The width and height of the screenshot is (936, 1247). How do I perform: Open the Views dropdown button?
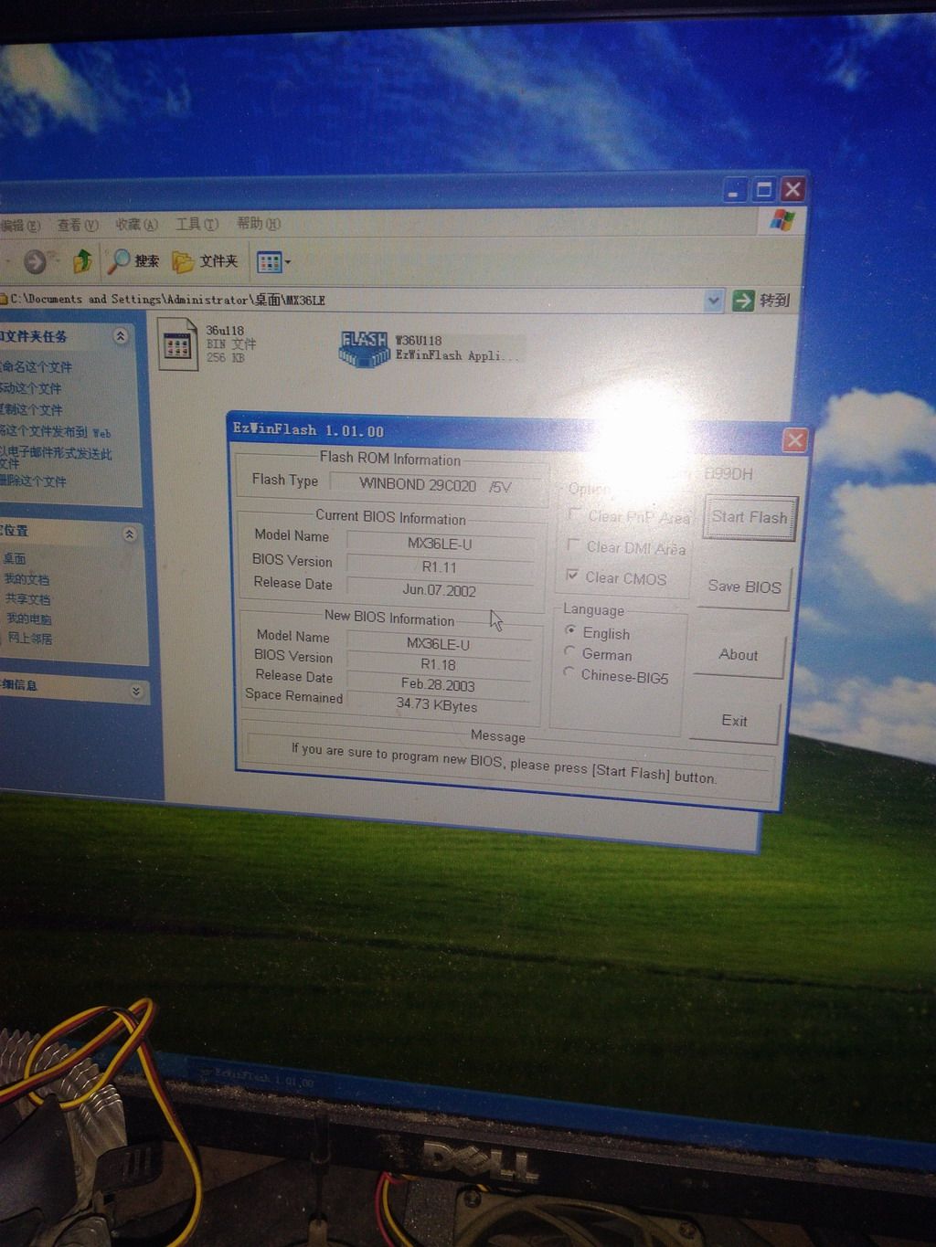pos(272,263)
